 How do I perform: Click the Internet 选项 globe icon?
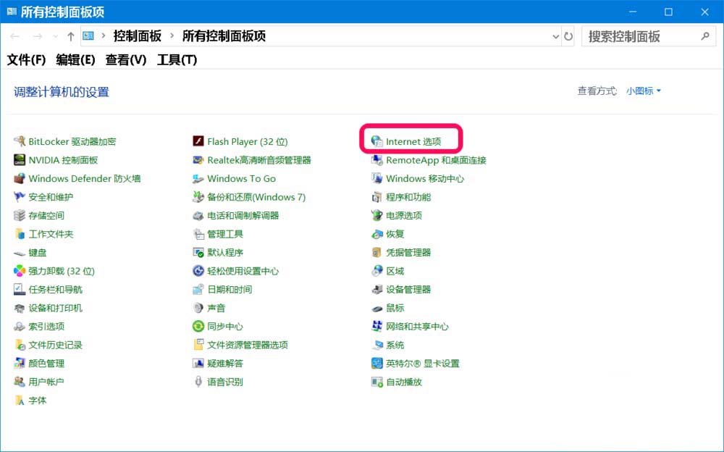(x=376, y=141)
